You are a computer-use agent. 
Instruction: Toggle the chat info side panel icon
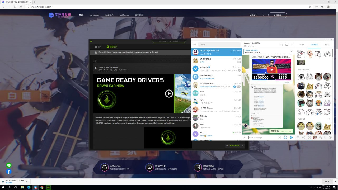pyautogui.click(x=287, y=45)
